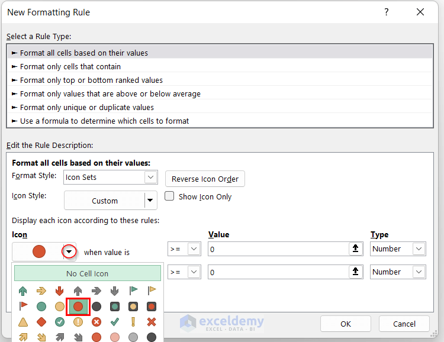
Task: Choose the No Cell Icon option
Action: pyautogui.click(x=87, y=273)
